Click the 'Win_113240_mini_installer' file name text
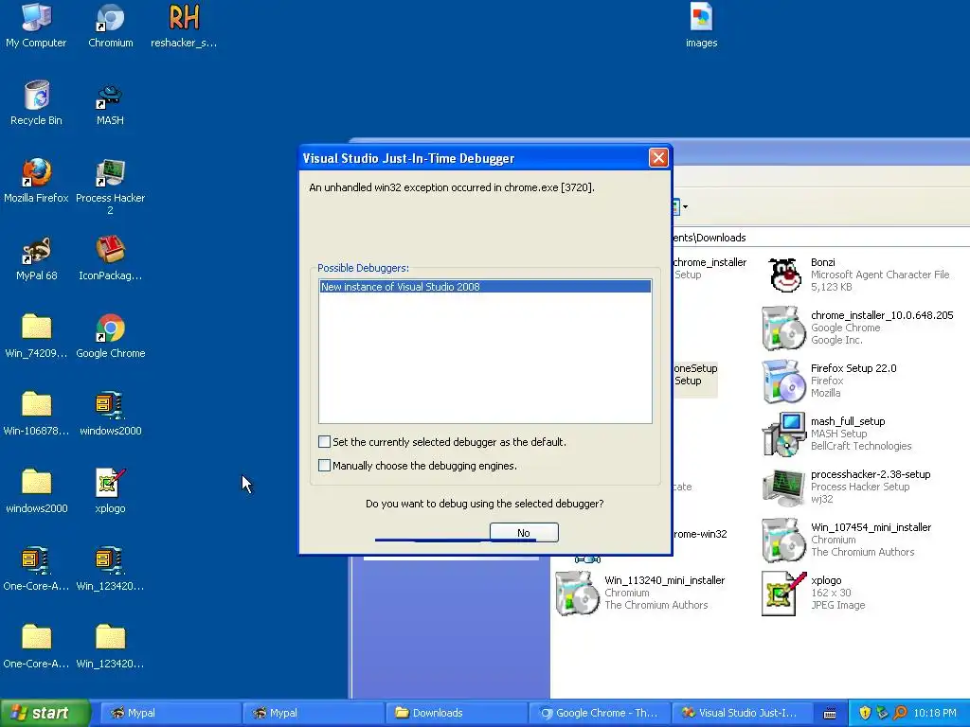This screenshot has width=970, height=727. [664, 580]
